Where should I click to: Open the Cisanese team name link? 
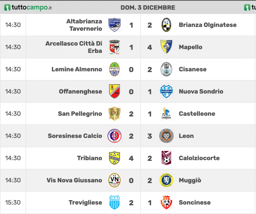(193, 69)
